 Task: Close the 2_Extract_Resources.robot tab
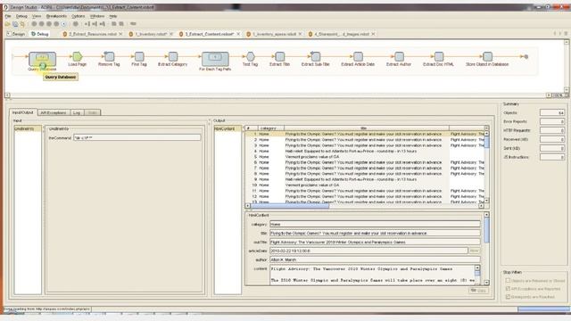120,34
